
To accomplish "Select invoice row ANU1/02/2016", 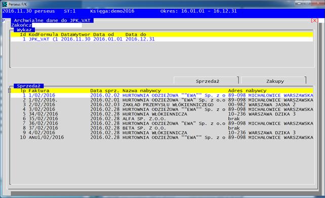I will [161, 137].
